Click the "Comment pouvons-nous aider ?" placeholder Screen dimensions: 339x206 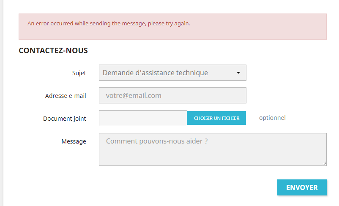tap(157, 141)
